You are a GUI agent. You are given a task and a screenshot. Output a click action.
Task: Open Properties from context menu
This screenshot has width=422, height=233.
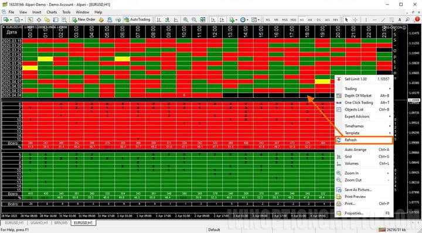point(364,213)
